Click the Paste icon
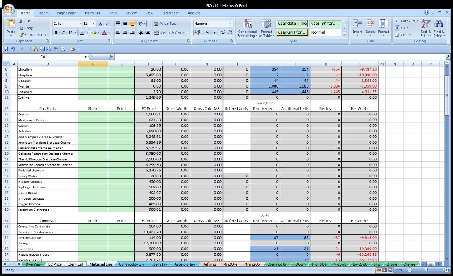The width and height of the screenshot is (453, 276). [x=11, y=24]
